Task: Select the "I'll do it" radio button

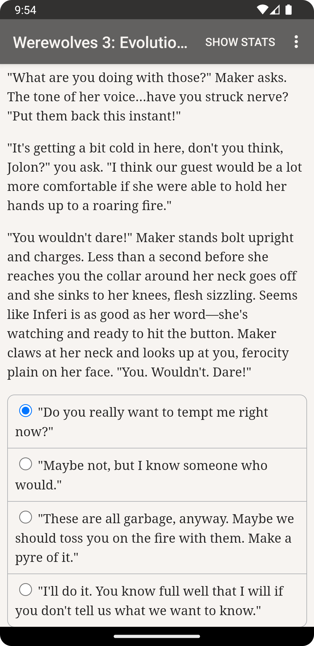Action: click(26, 590)
